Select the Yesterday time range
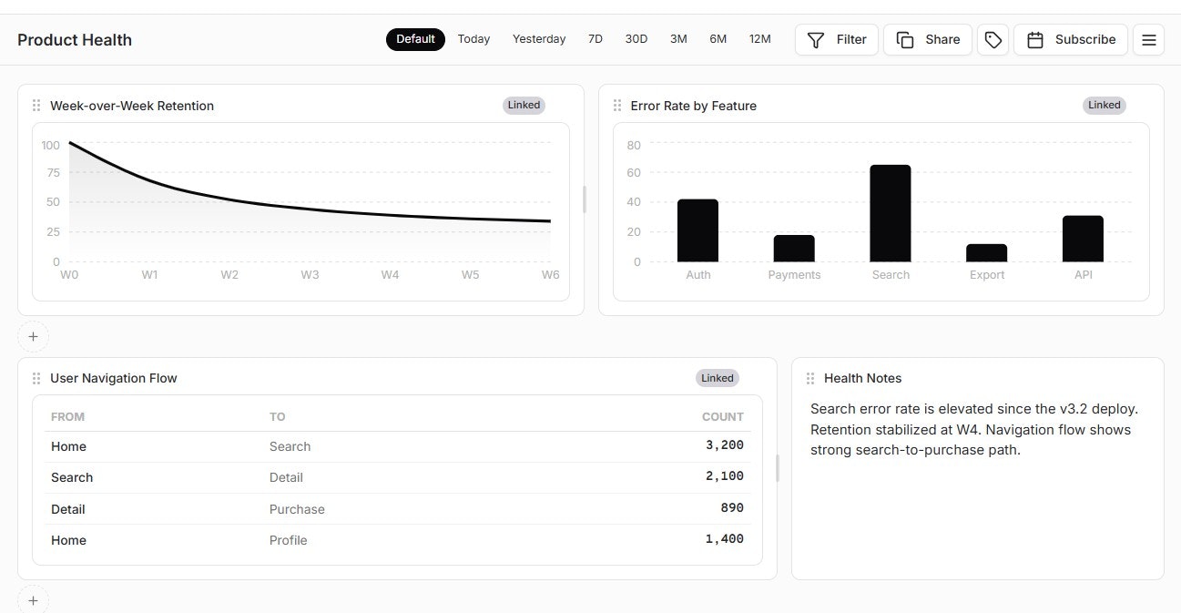This screenshot has height=613, width=1181. tap(539, 39)
